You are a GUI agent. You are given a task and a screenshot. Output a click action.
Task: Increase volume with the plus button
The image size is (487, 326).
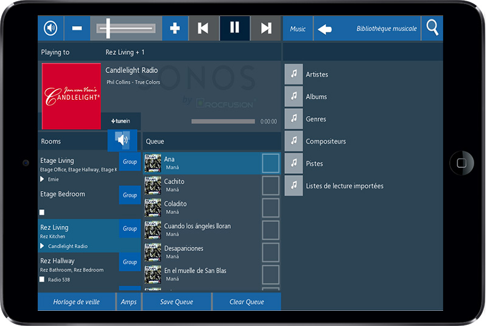click(x=175, y=29)
